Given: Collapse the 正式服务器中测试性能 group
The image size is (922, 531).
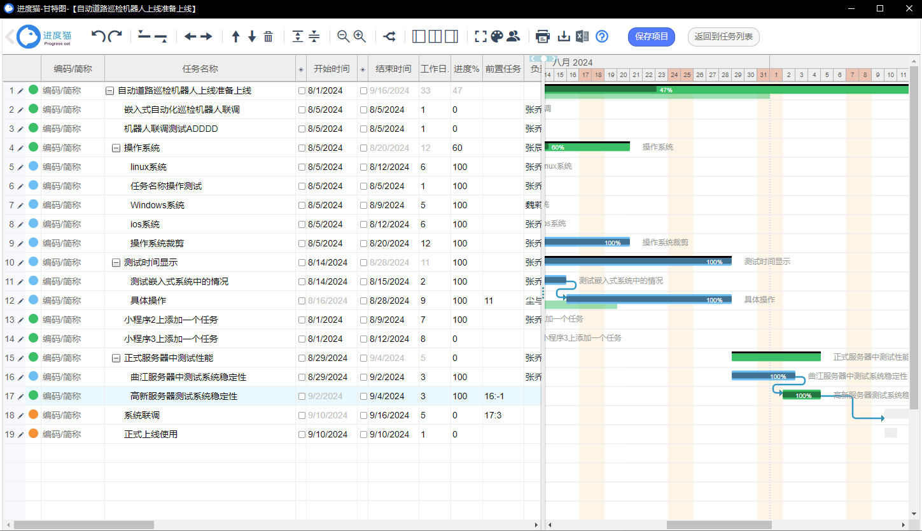Looking at the screenshot, I should click(116, 358).
